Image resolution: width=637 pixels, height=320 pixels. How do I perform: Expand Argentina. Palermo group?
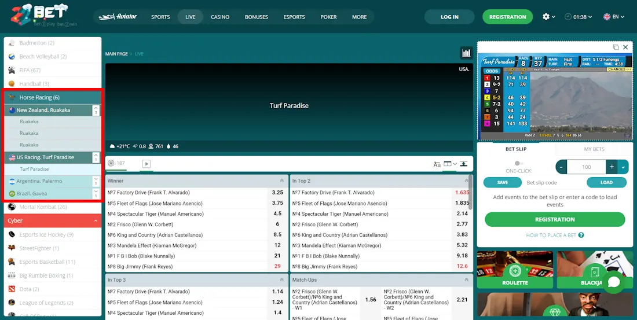pyautogui.click(x=96, y=181)
